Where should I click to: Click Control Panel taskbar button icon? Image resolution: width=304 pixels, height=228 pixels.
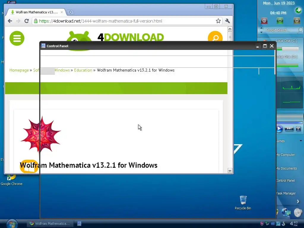pyautogui.click(x=79, y=224)
